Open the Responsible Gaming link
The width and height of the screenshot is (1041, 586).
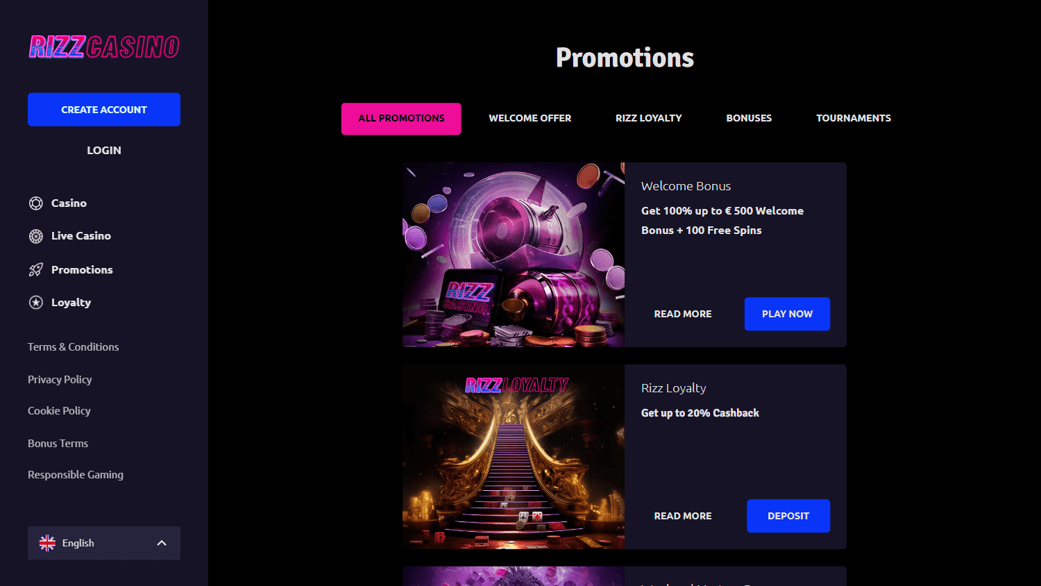coord(76,475)
